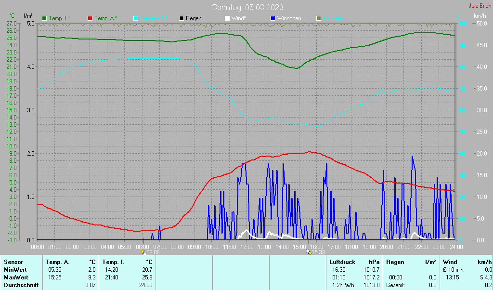Click the 05:35 minimum time cell

pos(55,270)
